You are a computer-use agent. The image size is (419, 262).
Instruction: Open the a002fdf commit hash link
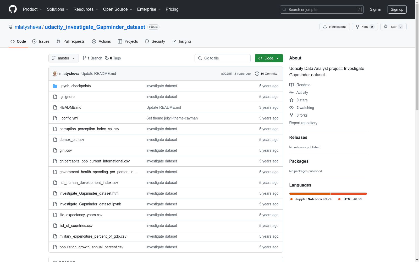click(x=226, y=74)
